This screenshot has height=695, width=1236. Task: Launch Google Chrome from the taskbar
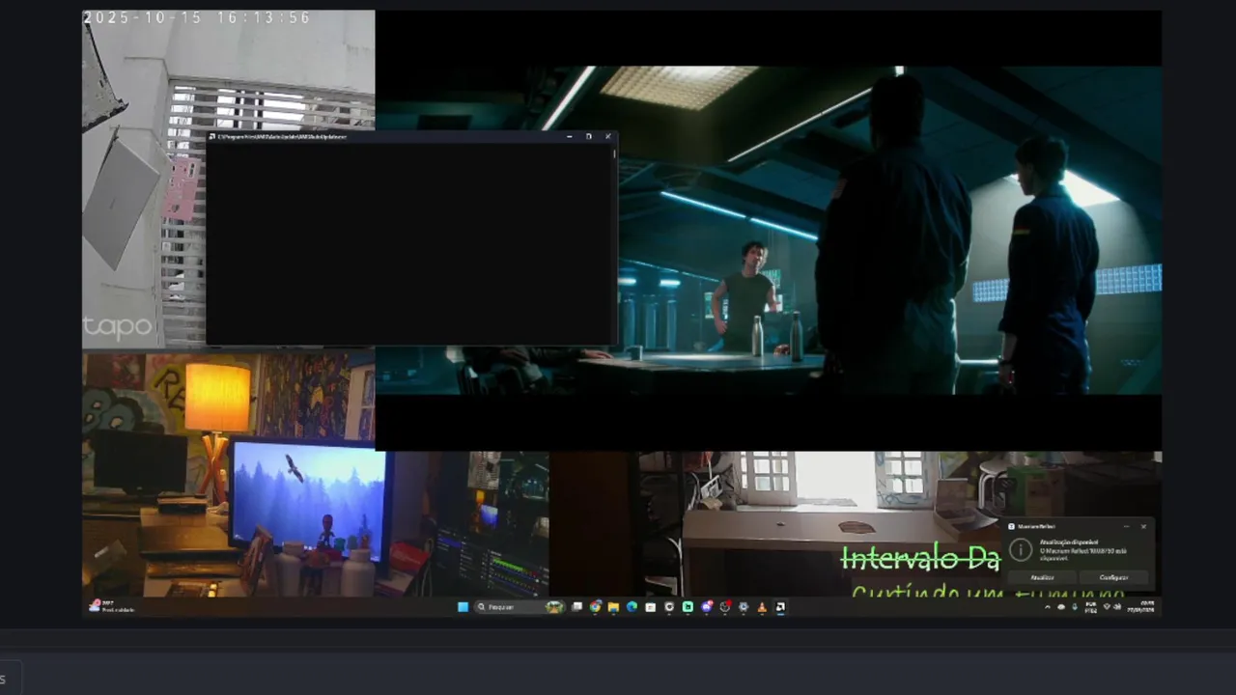pos(595,607)
